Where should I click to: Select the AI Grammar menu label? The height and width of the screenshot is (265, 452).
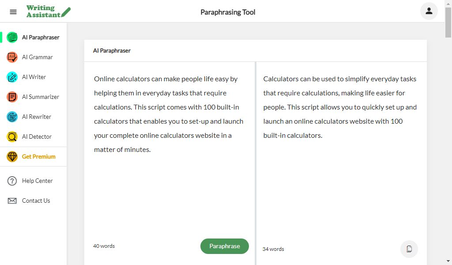click(37, 57)
